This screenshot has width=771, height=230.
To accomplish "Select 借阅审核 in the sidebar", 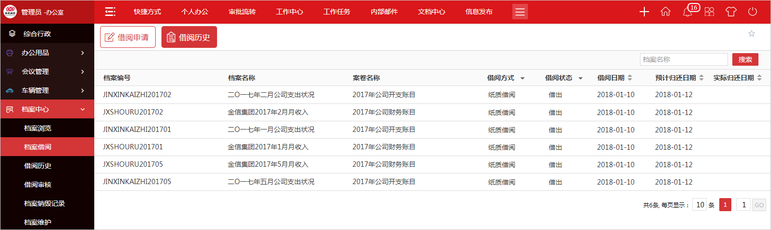I will [x=38, y=185].
